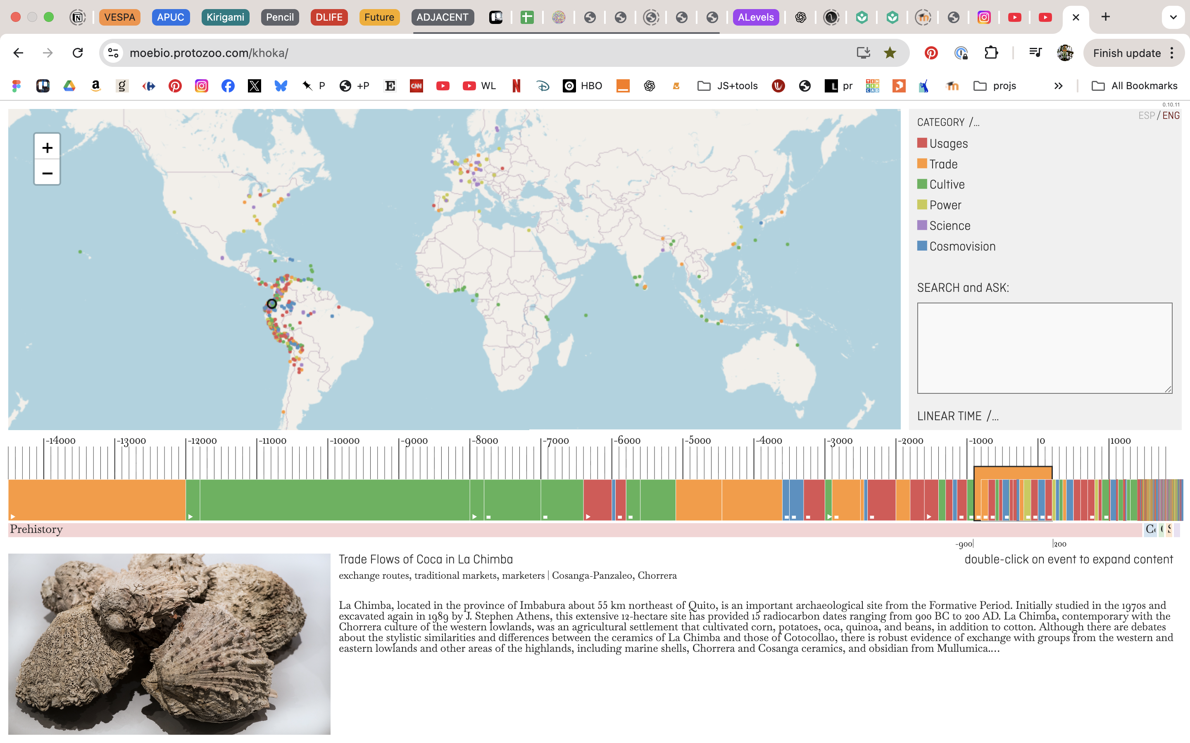
Task: Open the media controls icon in the toolbar
Action: coord(1035,52)
